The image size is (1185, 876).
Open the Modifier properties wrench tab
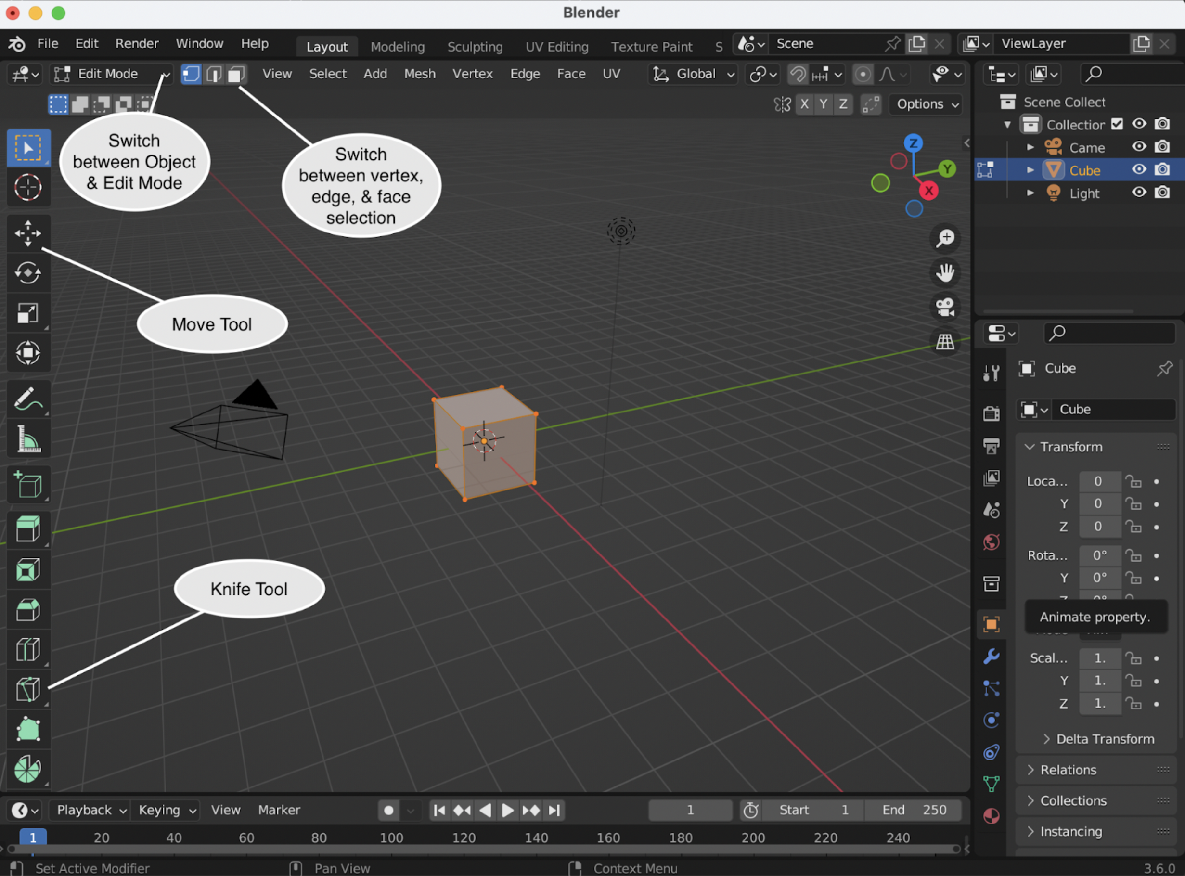click(x=991, y=657)
